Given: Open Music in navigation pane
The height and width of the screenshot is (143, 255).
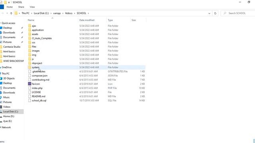Looking at the screenshot, I should click(6, 97).
